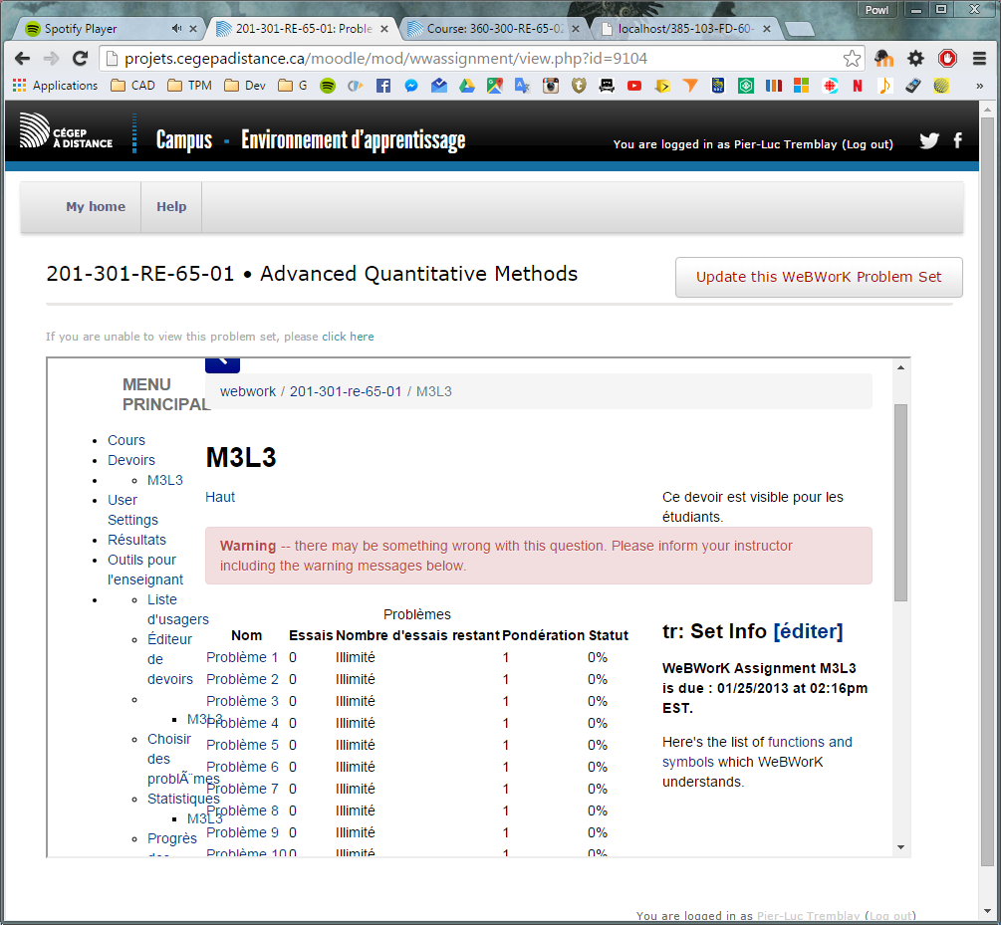Open the Chrome hamburger menu
The height and width of the screenshot is (925, 1001).
coord(979,59)
